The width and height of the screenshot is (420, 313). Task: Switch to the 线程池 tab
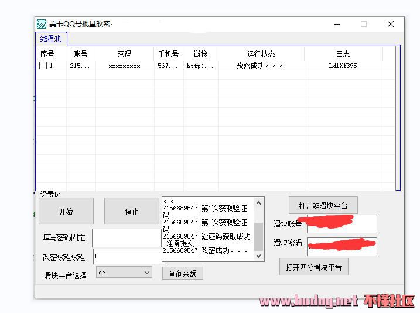pos(50,39)
